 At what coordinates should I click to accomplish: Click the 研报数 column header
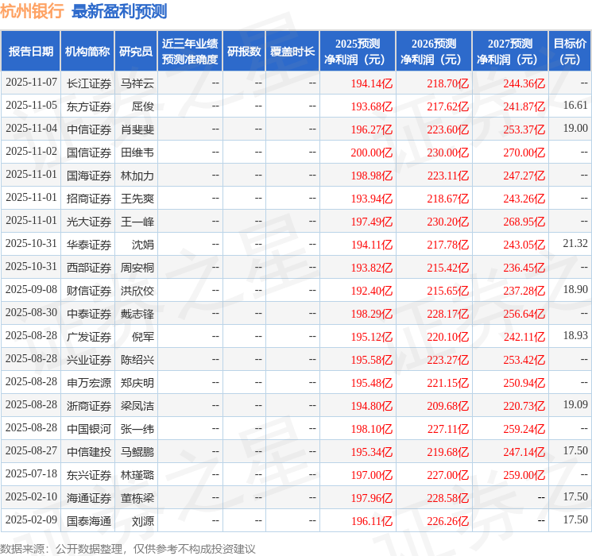[243, 51]
